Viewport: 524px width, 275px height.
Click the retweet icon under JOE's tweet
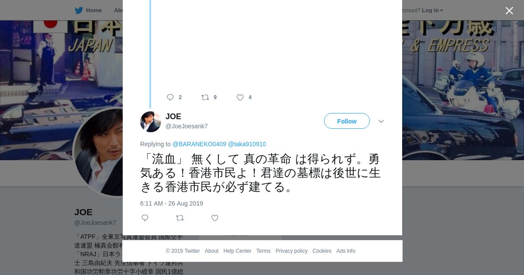click(180, 218)
